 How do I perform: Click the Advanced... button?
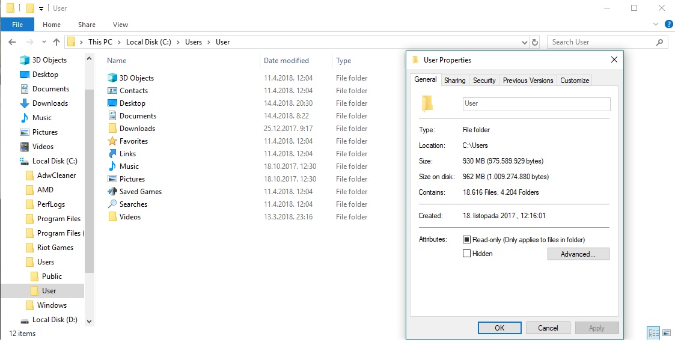(578, 254)
